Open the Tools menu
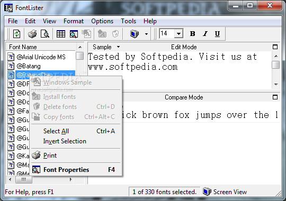Screen dimensions: 286x201 coord(128,21)
